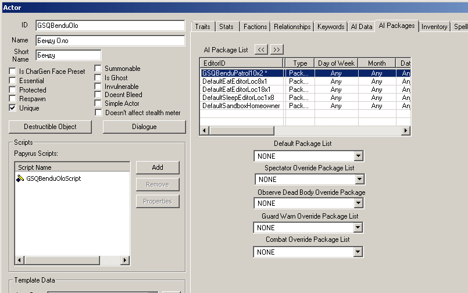The height and width of the screenshot is (293, 468).
Task: Switch to AI Data tab
Action: (362, 27)
